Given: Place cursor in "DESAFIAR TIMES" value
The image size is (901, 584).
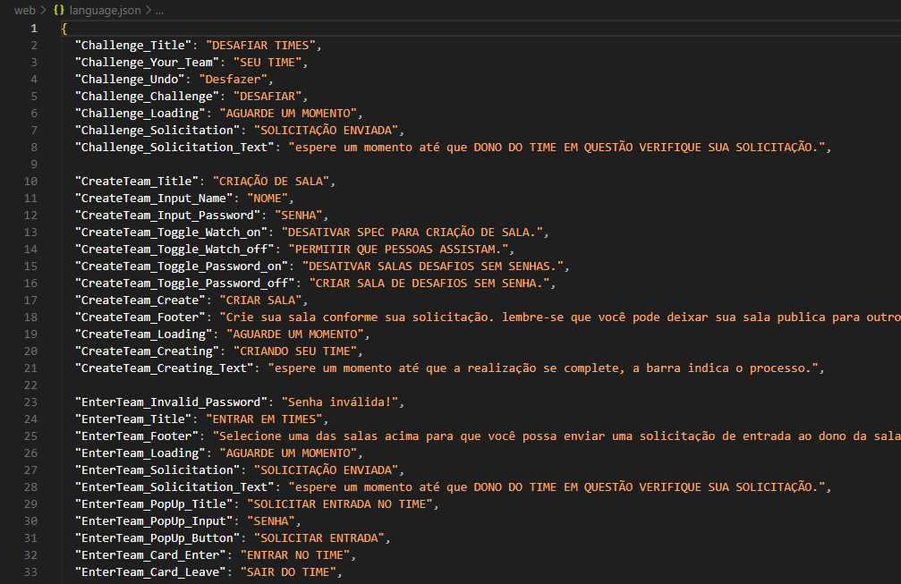Looking at the screenshot, I should [x=261, y=45].
